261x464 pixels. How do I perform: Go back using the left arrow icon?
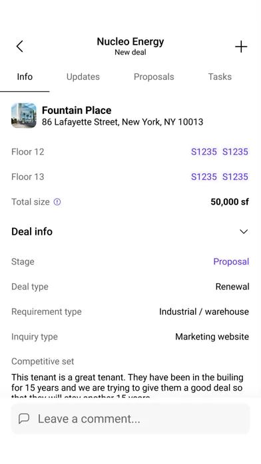click(x=19, y=47)
